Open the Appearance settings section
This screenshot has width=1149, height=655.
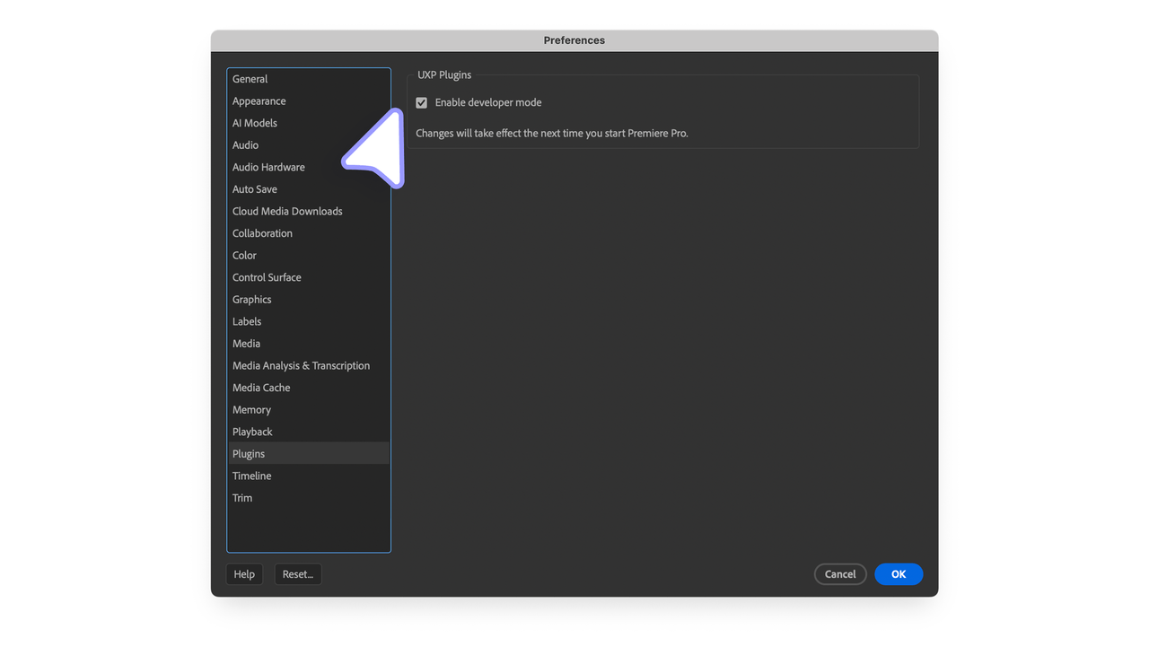click(259, 100)
